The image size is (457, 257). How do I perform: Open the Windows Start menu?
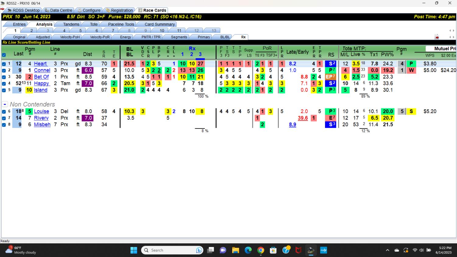134,250
